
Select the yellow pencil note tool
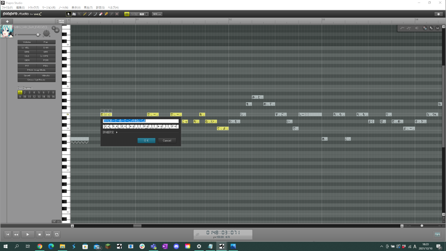click(x=85, y=14)
